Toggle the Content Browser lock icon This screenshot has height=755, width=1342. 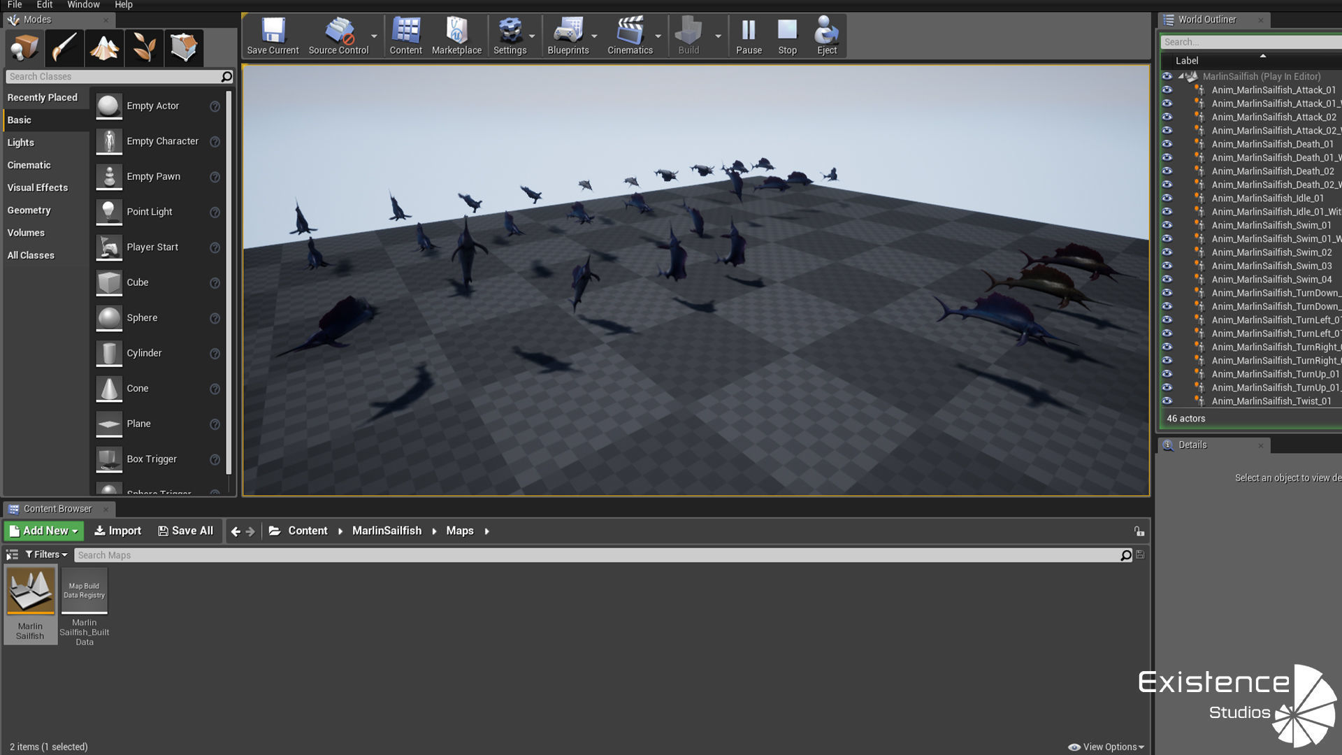(x=1139, y=531)
